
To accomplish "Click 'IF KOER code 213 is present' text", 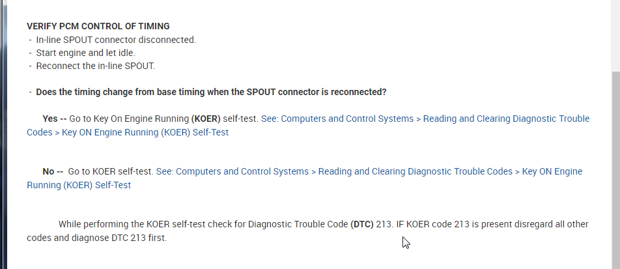I will pos(455,224).
